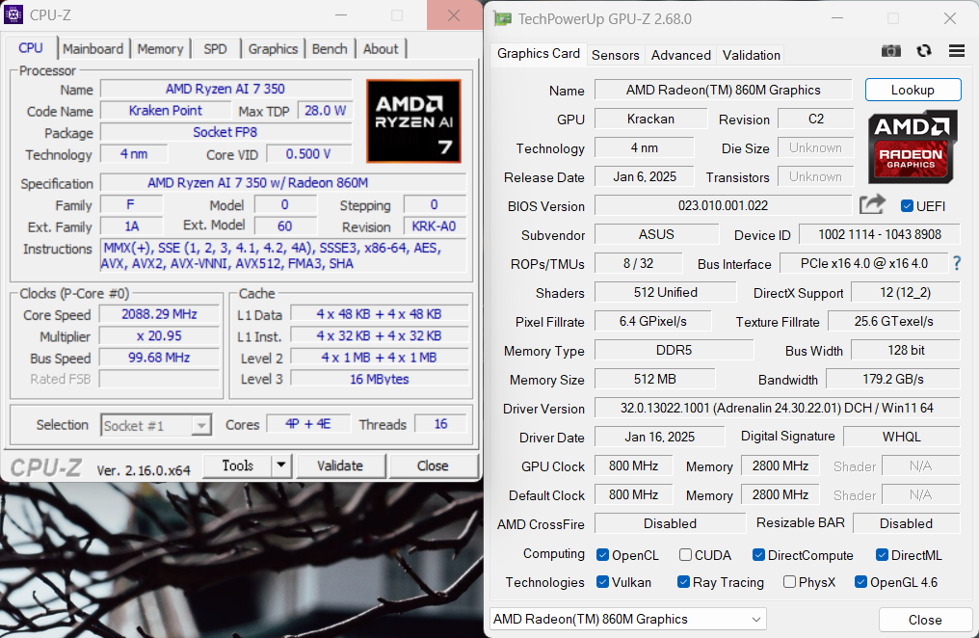Share the BIOS via the export arrow icon
Image resolution: width=979 pixels, height=638 pixels.
(x=872, y=204)
